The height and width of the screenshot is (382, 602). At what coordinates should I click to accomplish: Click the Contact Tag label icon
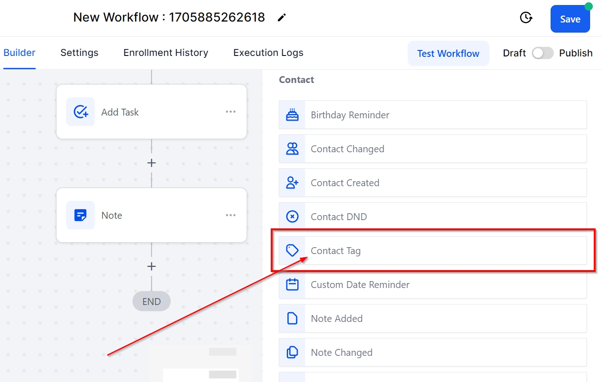292,250
